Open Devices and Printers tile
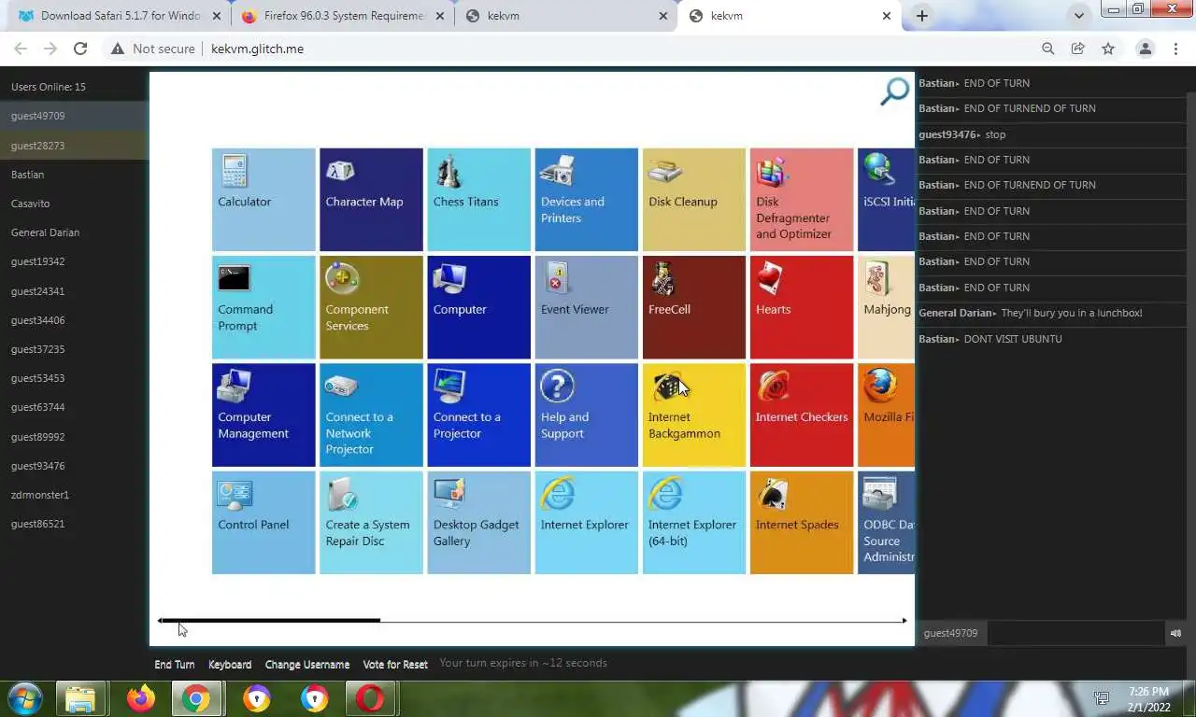Image resolution: width=1196 pixels, height=717 pixels. pos(587,200)
